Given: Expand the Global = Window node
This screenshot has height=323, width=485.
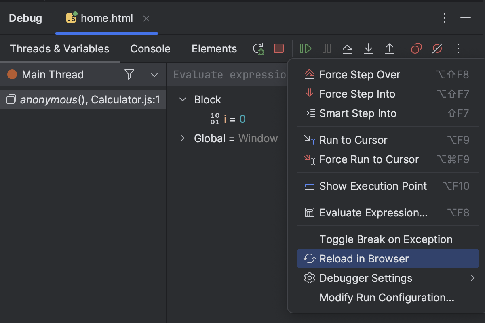Looking at the screenshot, I should 182,138.
